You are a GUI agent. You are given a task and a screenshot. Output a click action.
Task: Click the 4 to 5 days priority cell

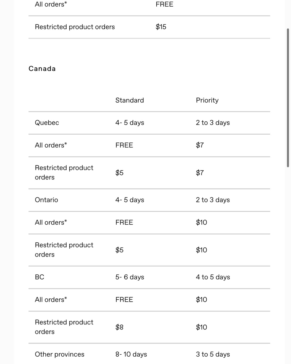click(x=213, y=277)
